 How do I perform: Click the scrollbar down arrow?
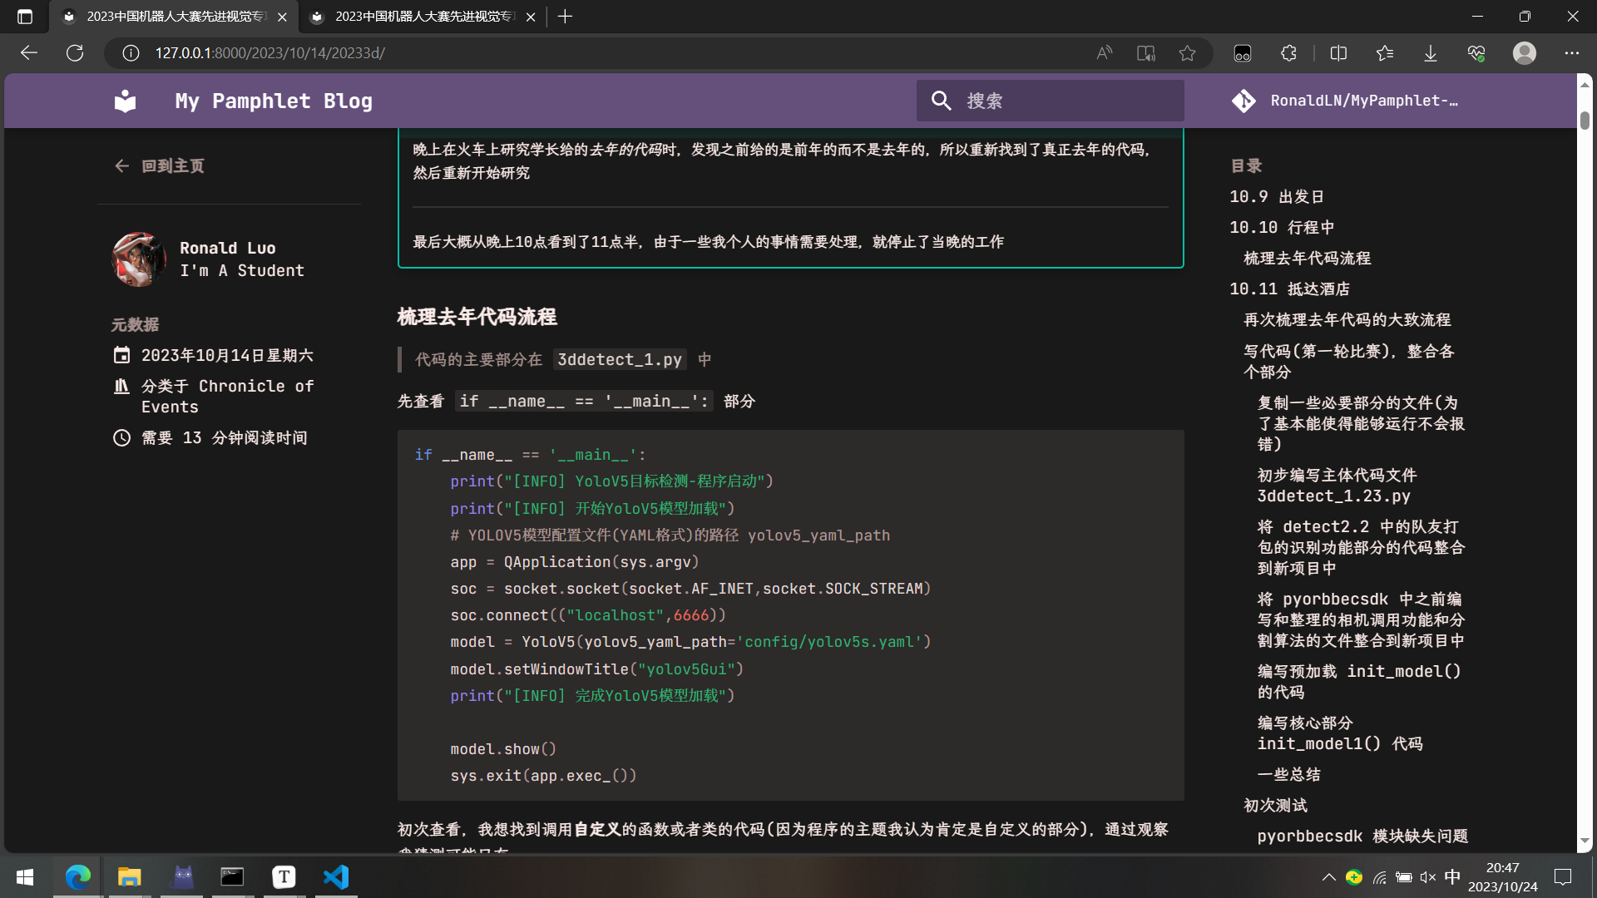(1585, 841)
